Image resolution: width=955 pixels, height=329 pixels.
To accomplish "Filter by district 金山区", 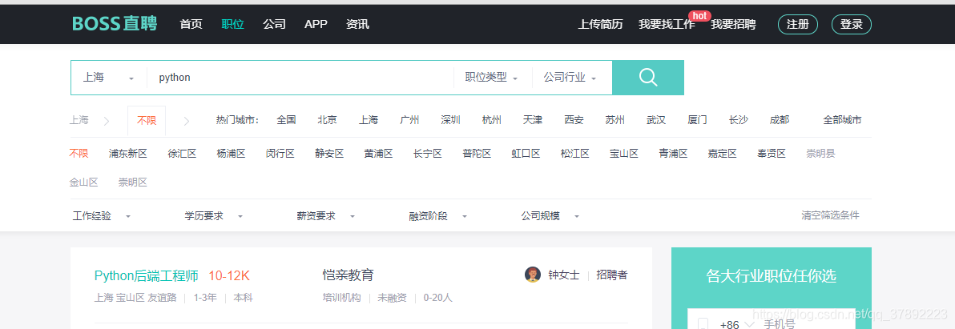I will click(x=84, y=183).
